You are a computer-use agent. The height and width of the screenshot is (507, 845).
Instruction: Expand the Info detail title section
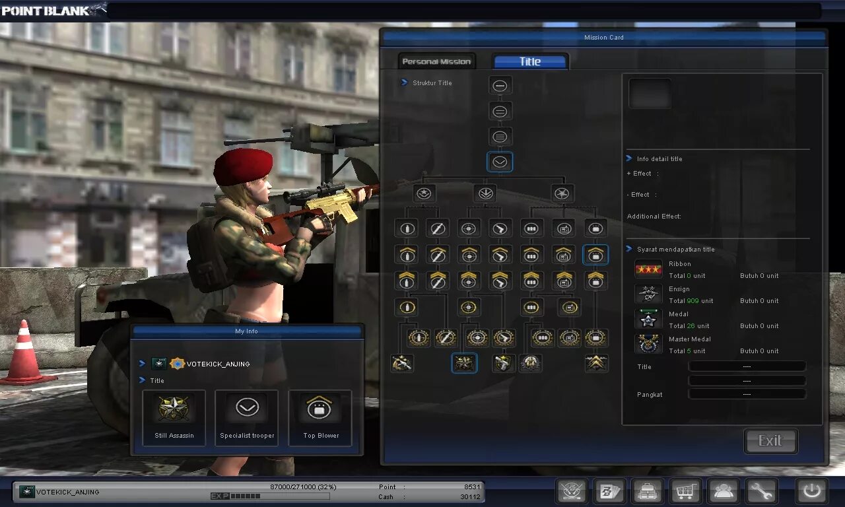pos(628,158)
